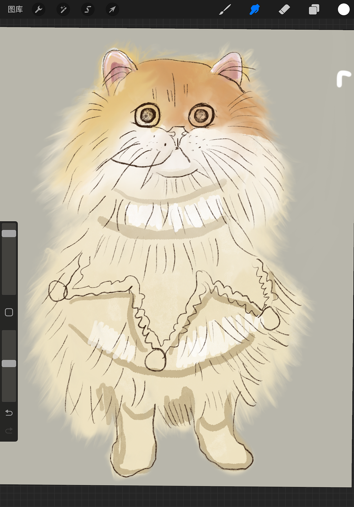Select the Eraser tool

click(284, 10)
